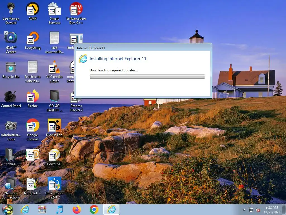Select the Google Chrome desktop shortcut
286x215 pixels.
32,130
